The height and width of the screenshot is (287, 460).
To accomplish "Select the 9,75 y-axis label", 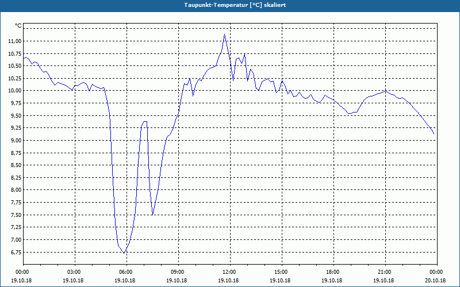I will pyautogui.click(x=16, y=103).
